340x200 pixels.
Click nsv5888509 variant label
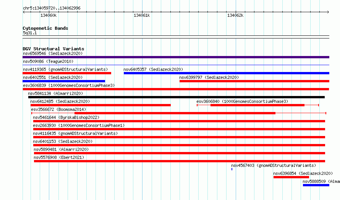pyautogui.click(x=321, y=181)
